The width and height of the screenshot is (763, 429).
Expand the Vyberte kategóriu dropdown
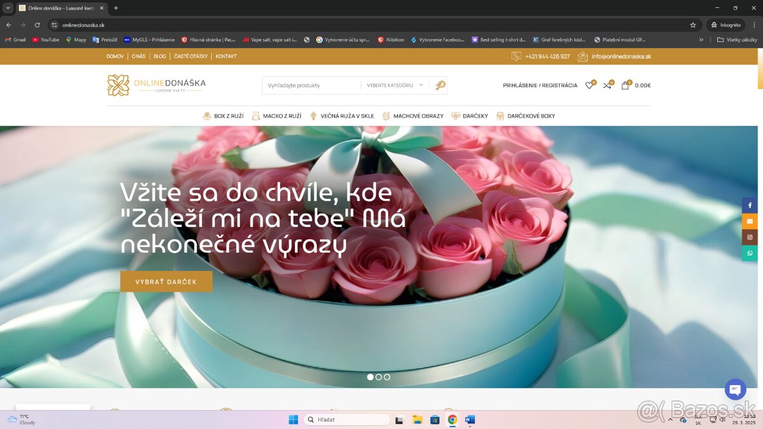click(394, 85)
